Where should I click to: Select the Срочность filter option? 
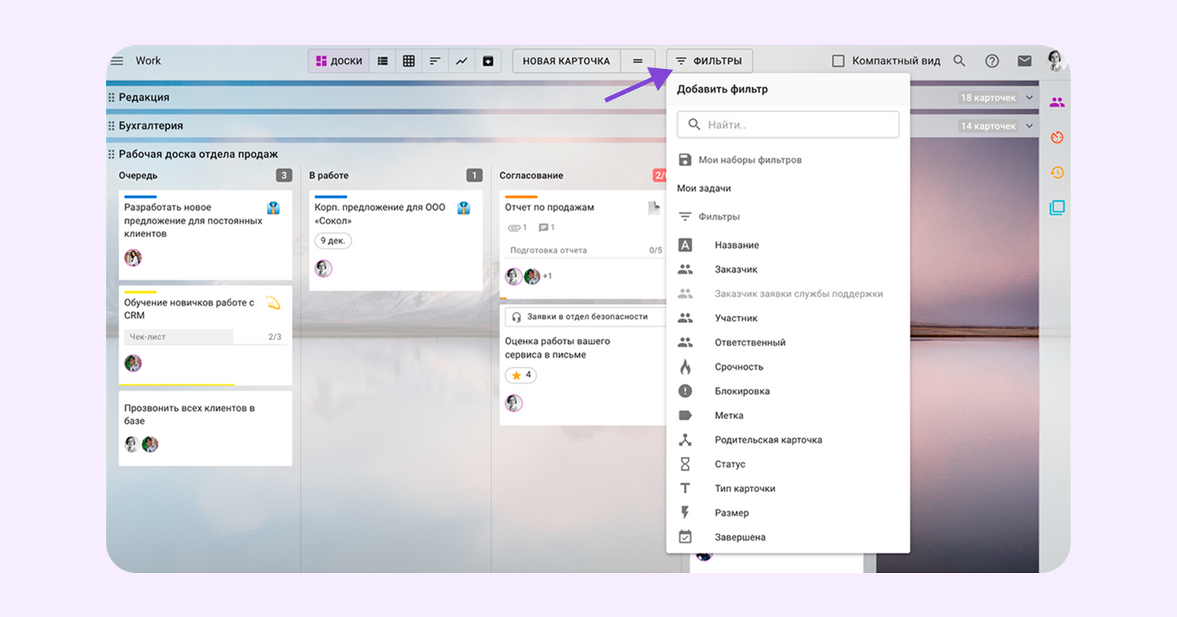(x=739, y=367)
